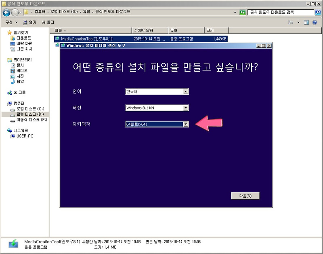Open the 문서 library

click(x=20, y=65)
